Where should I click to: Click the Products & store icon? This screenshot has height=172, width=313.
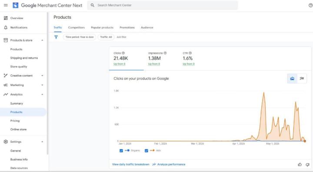(x=6, y=40)
